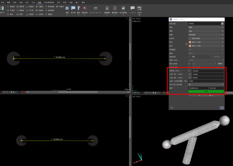Toggle the 标称值 nominal value checkbox
The width and height of the screenshot is (233, 166).
pyautogui.click(x=189, y=71)
